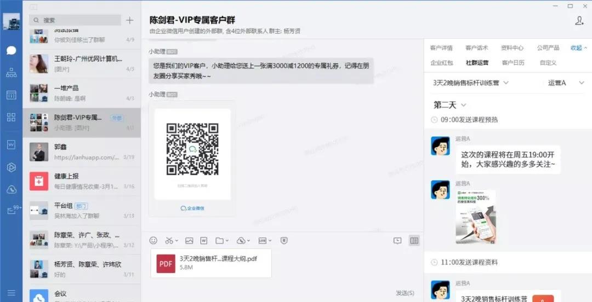Image resolution: width=592 pixels, height=302 pixels.
Task: Toggle the right sidebar panel button
Action: [x=414, y=241]
